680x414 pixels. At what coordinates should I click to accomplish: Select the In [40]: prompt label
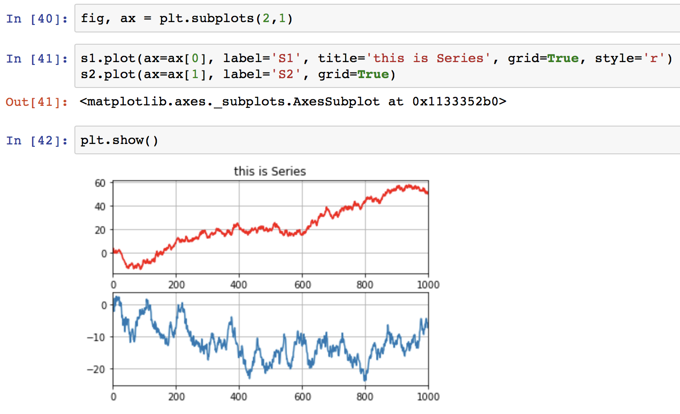click(x=37, y=19)
